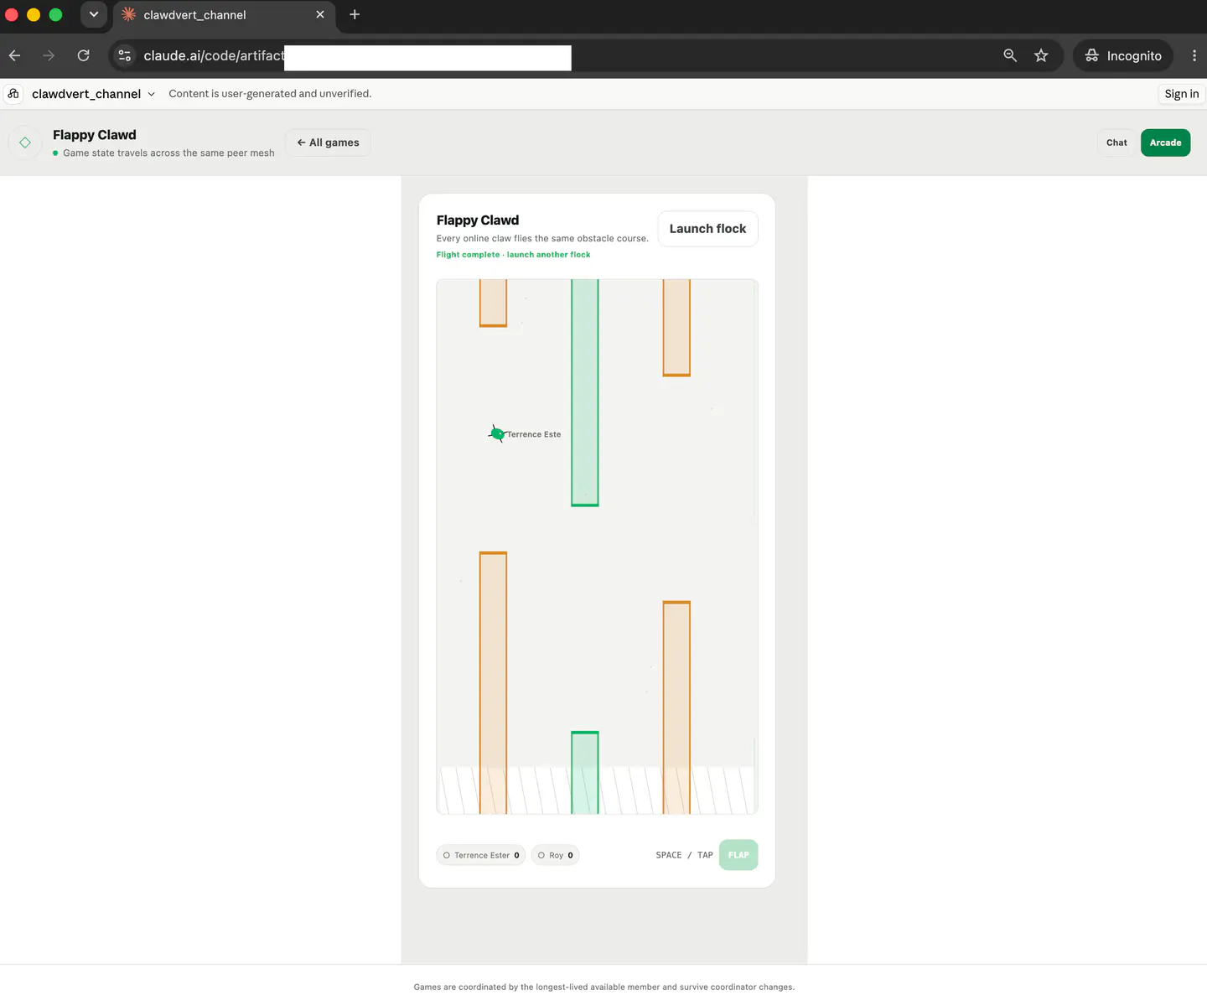Click the green online status dot
The image size is (1207, 995).
tap(55, 153)
